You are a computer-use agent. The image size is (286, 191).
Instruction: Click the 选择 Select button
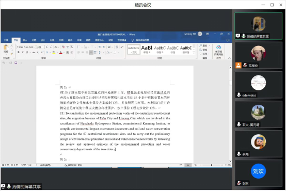point(204,54)
